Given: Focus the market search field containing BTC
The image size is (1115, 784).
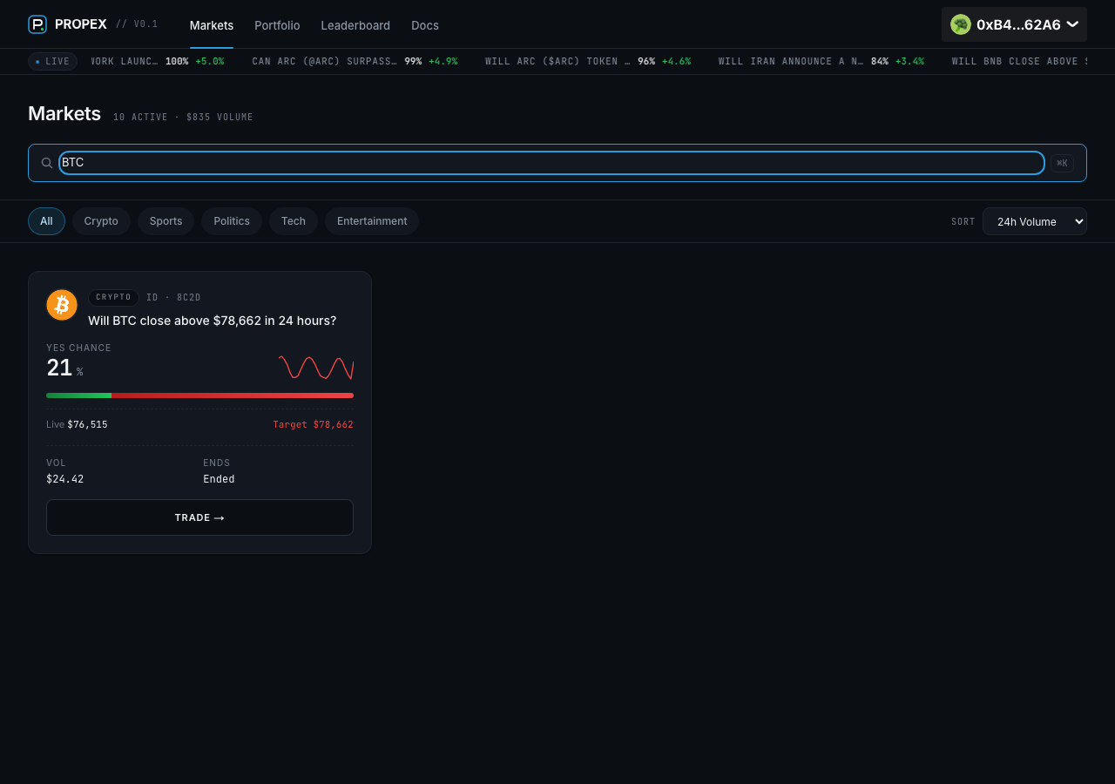Looking at the screenshot, I should (551, 163).
